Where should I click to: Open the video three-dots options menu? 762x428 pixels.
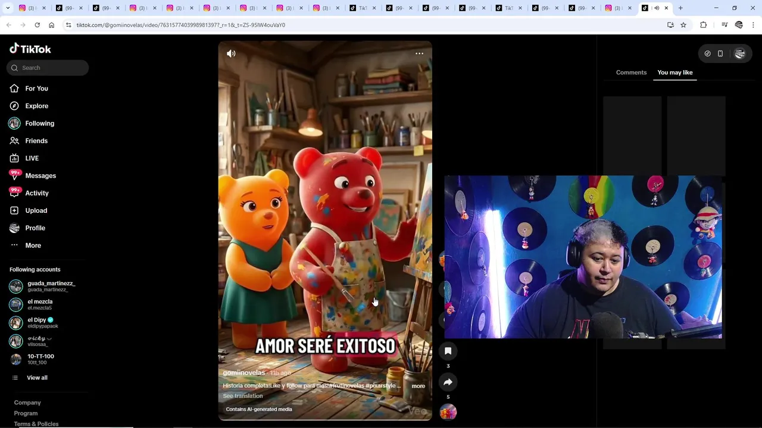click(x=419, y=53)
